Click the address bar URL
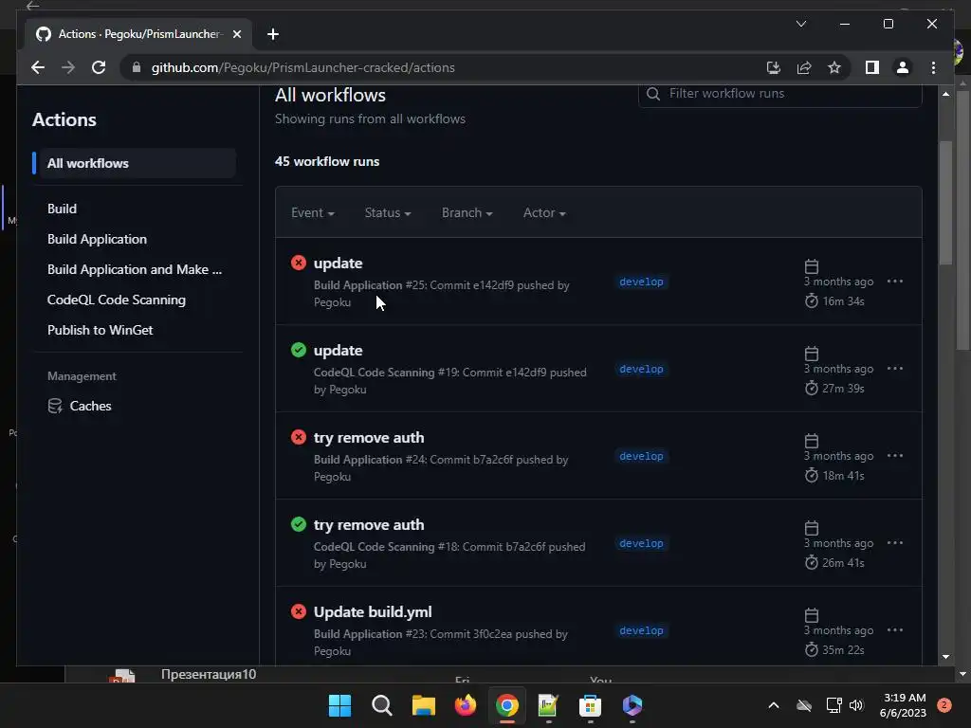Viewport: 971px width, 728px height. coord(302,67)
